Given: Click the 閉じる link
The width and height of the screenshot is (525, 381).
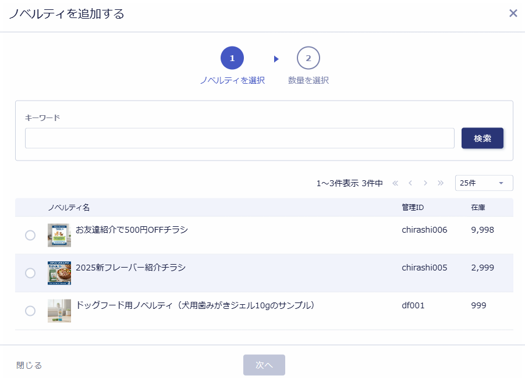Looking at the screenshot, I should [29, 365].
